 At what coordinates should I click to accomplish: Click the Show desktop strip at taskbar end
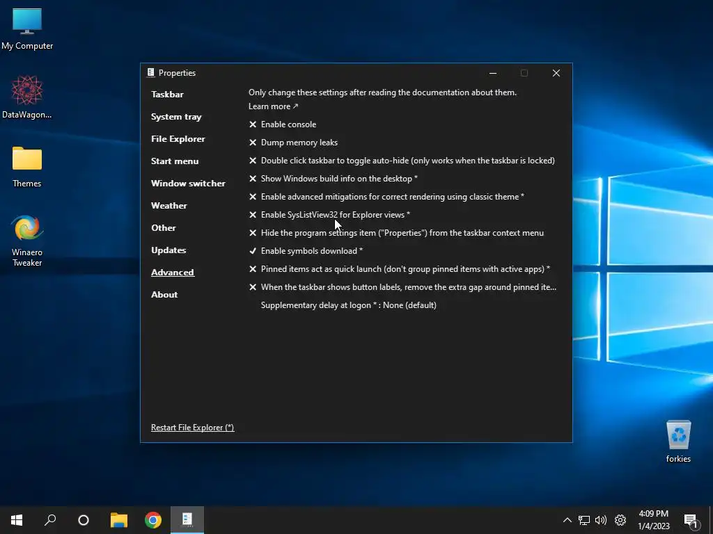tap(711, 520)
